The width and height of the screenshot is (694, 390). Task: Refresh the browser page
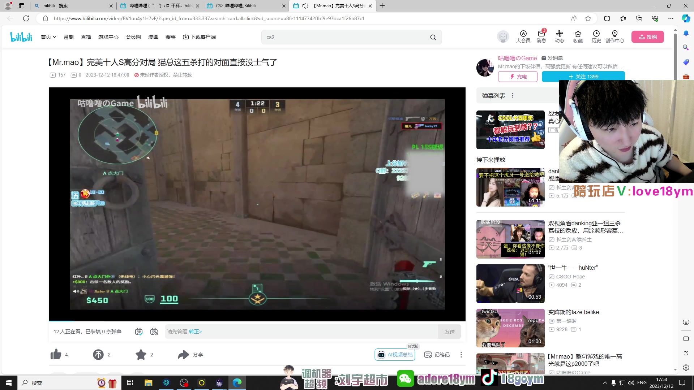(x=26, y=18)
